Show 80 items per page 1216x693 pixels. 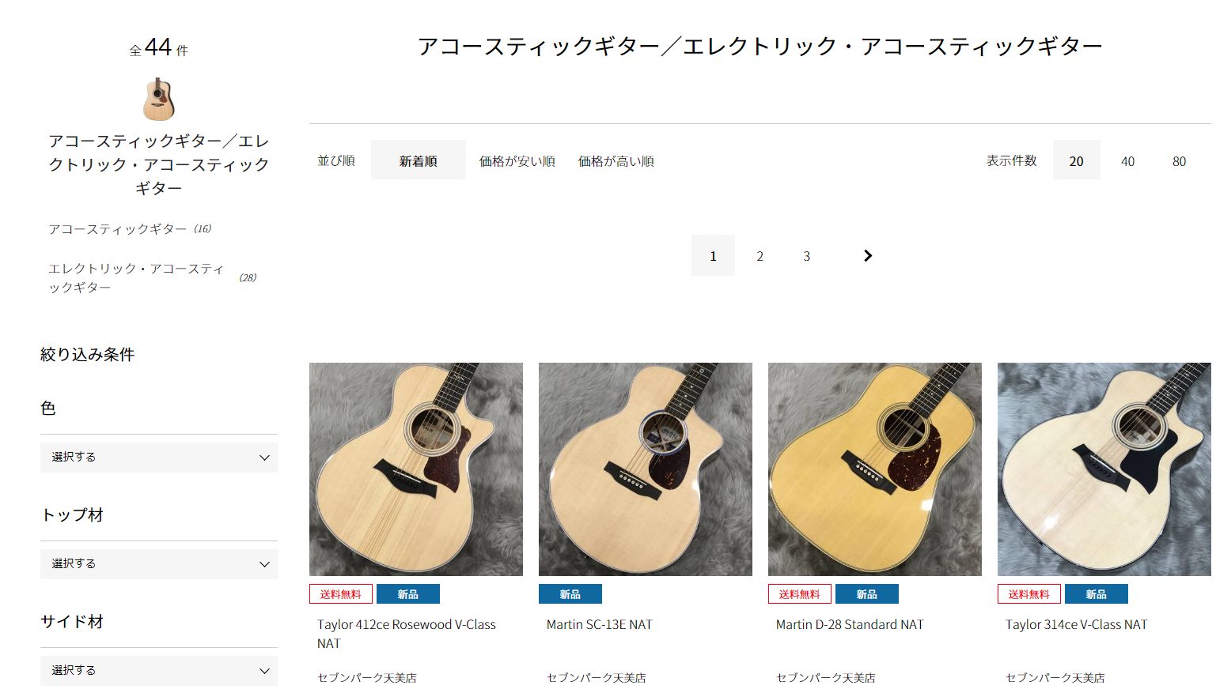tap(1180, 161)
